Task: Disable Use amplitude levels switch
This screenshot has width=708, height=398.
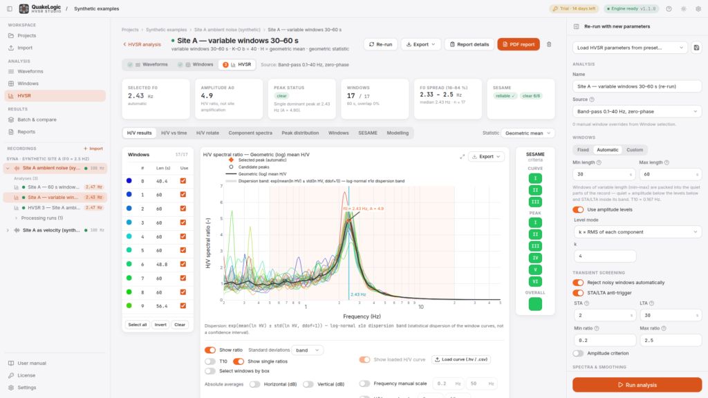Action: point(578,210)
